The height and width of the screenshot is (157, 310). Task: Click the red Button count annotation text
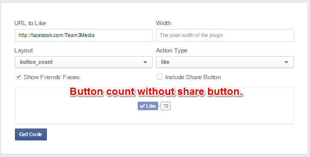156,92
